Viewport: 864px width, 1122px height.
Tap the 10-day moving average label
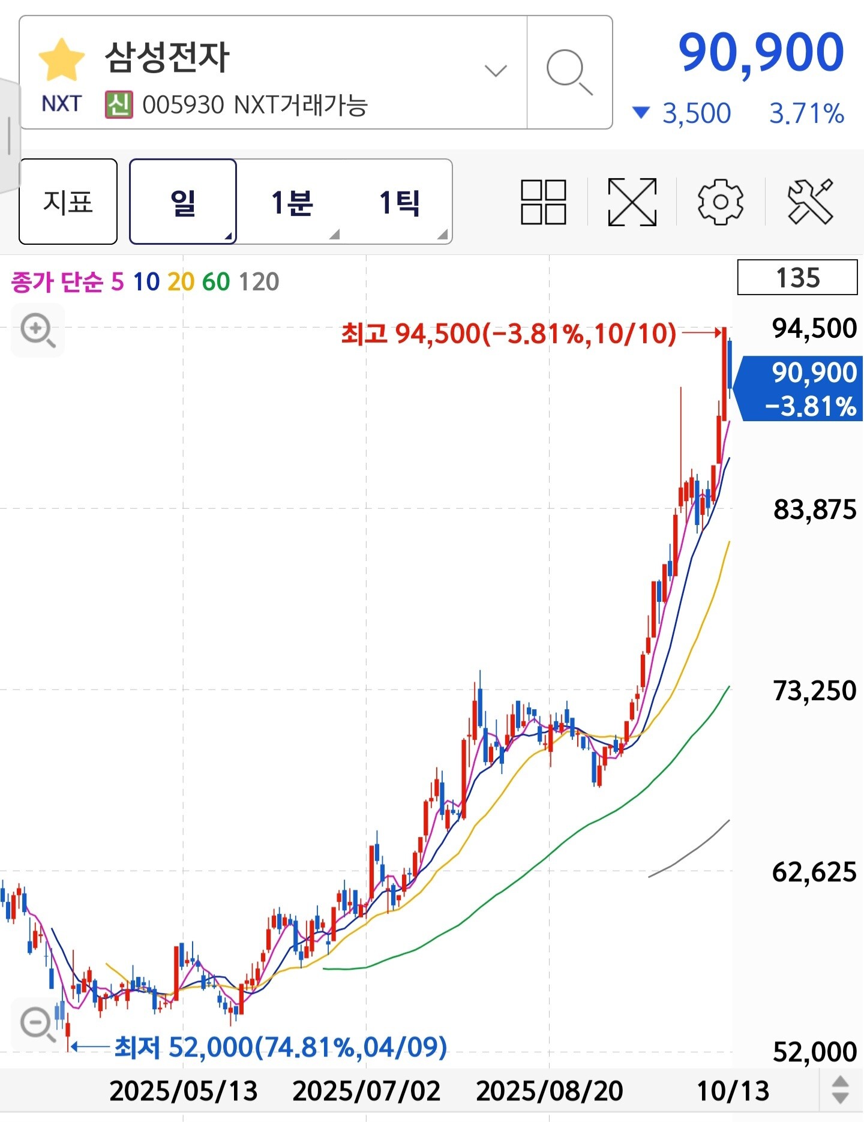coord(146,281)
